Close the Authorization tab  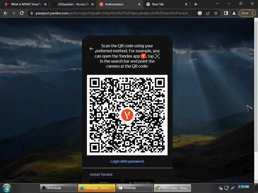pyautogui.click(x=139, y=4)
